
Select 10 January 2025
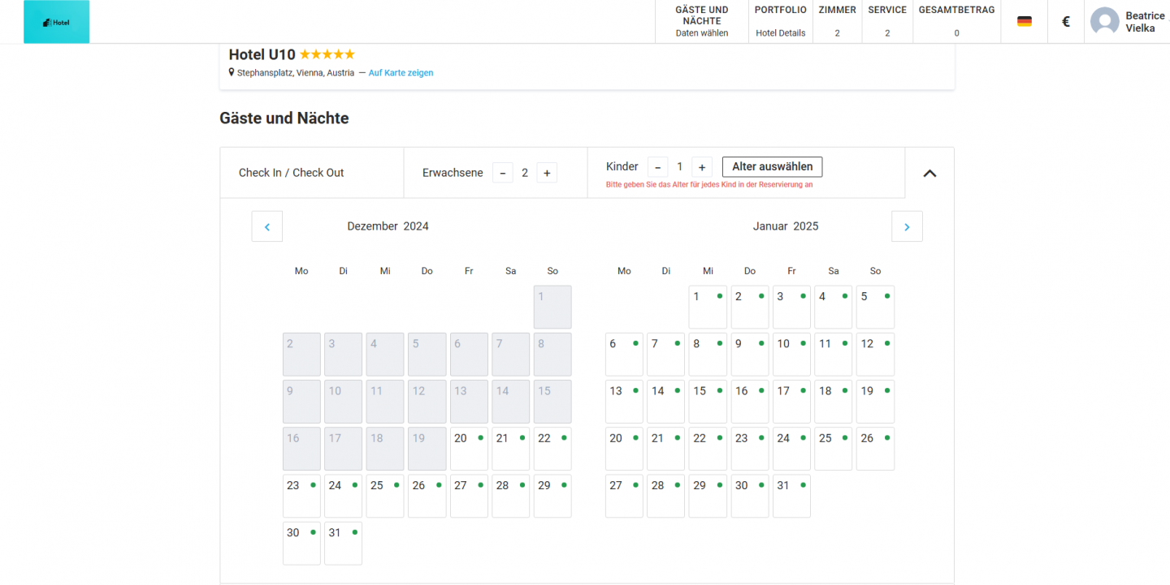point(791,355)
